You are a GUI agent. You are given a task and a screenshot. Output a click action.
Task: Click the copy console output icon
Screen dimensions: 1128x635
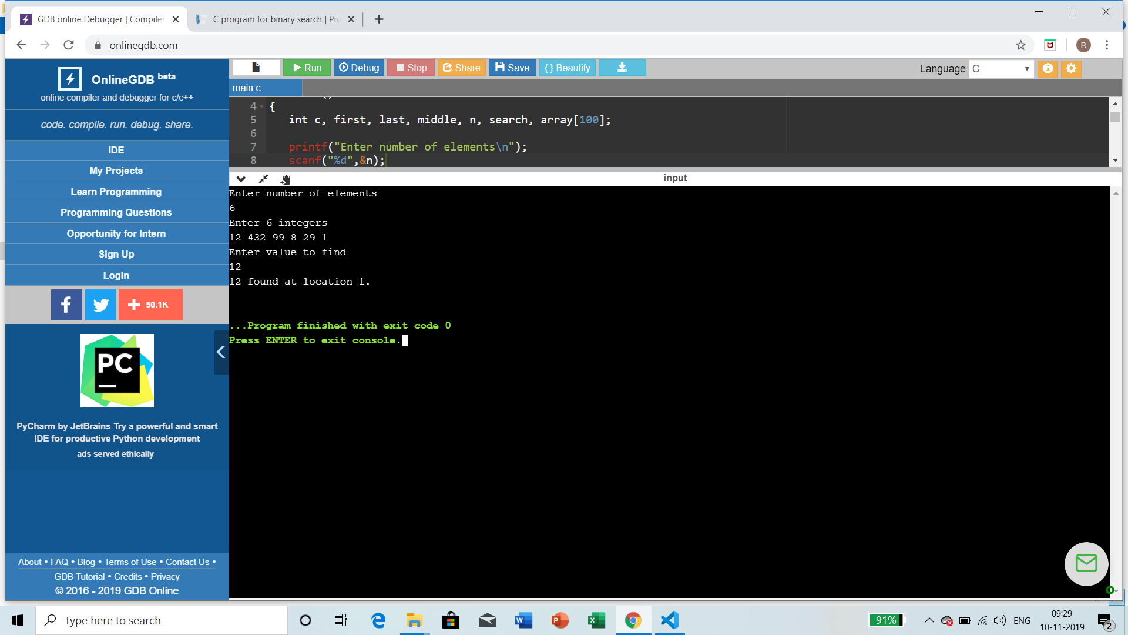click(286, 179)
